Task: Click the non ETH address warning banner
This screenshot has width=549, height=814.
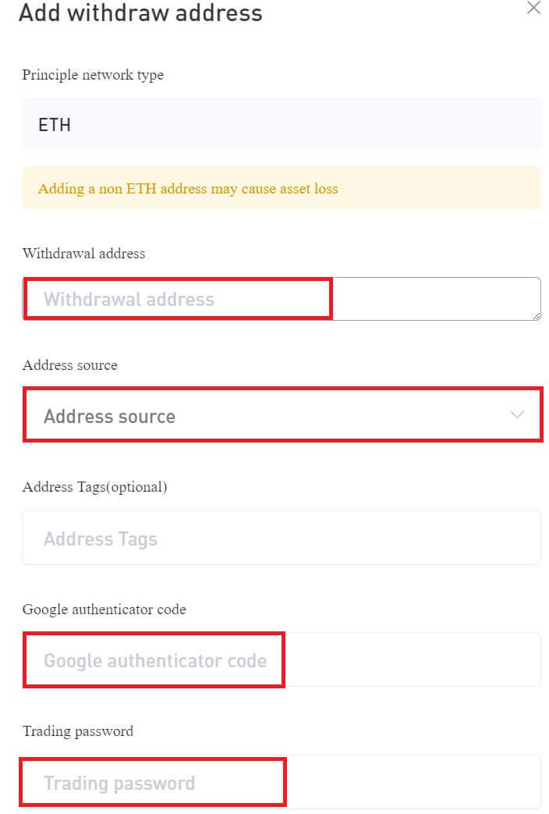Action: 281,189
